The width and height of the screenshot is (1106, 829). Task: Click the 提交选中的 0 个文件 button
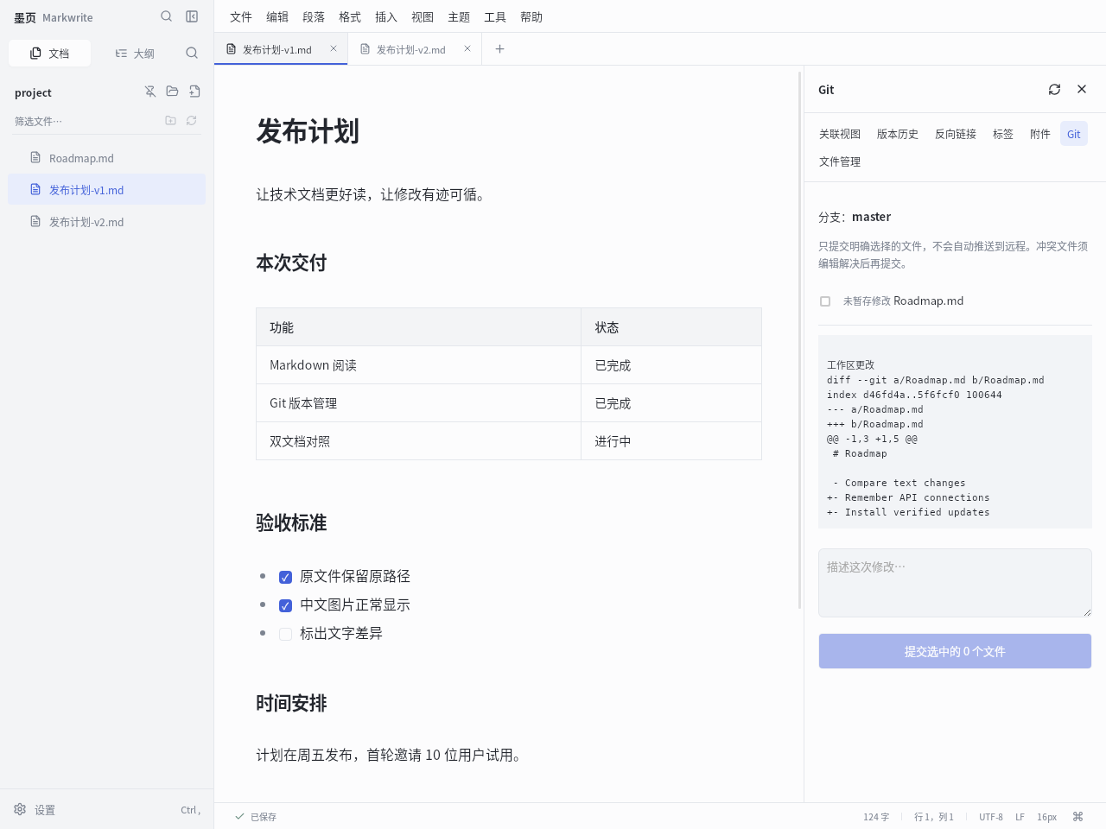(x=955, y=651)
